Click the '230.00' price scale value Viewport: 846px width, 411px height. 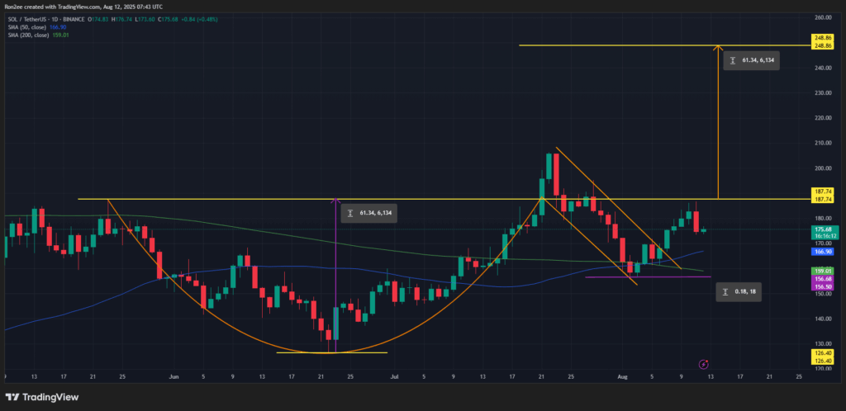coord(822,93)
